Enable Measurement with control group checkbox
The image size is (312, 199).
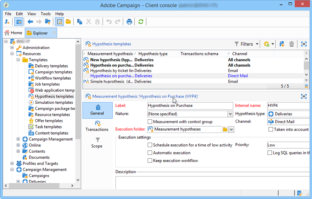coord(150,122)
